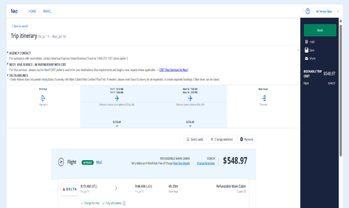The height and width of the screenshot is (208, 349).
Task: Remove the flight from the itinerary
Action: [x=246, y=139]
